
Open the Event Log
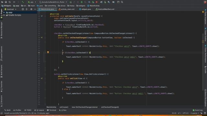pyautogui.click(x=198, y=110)
